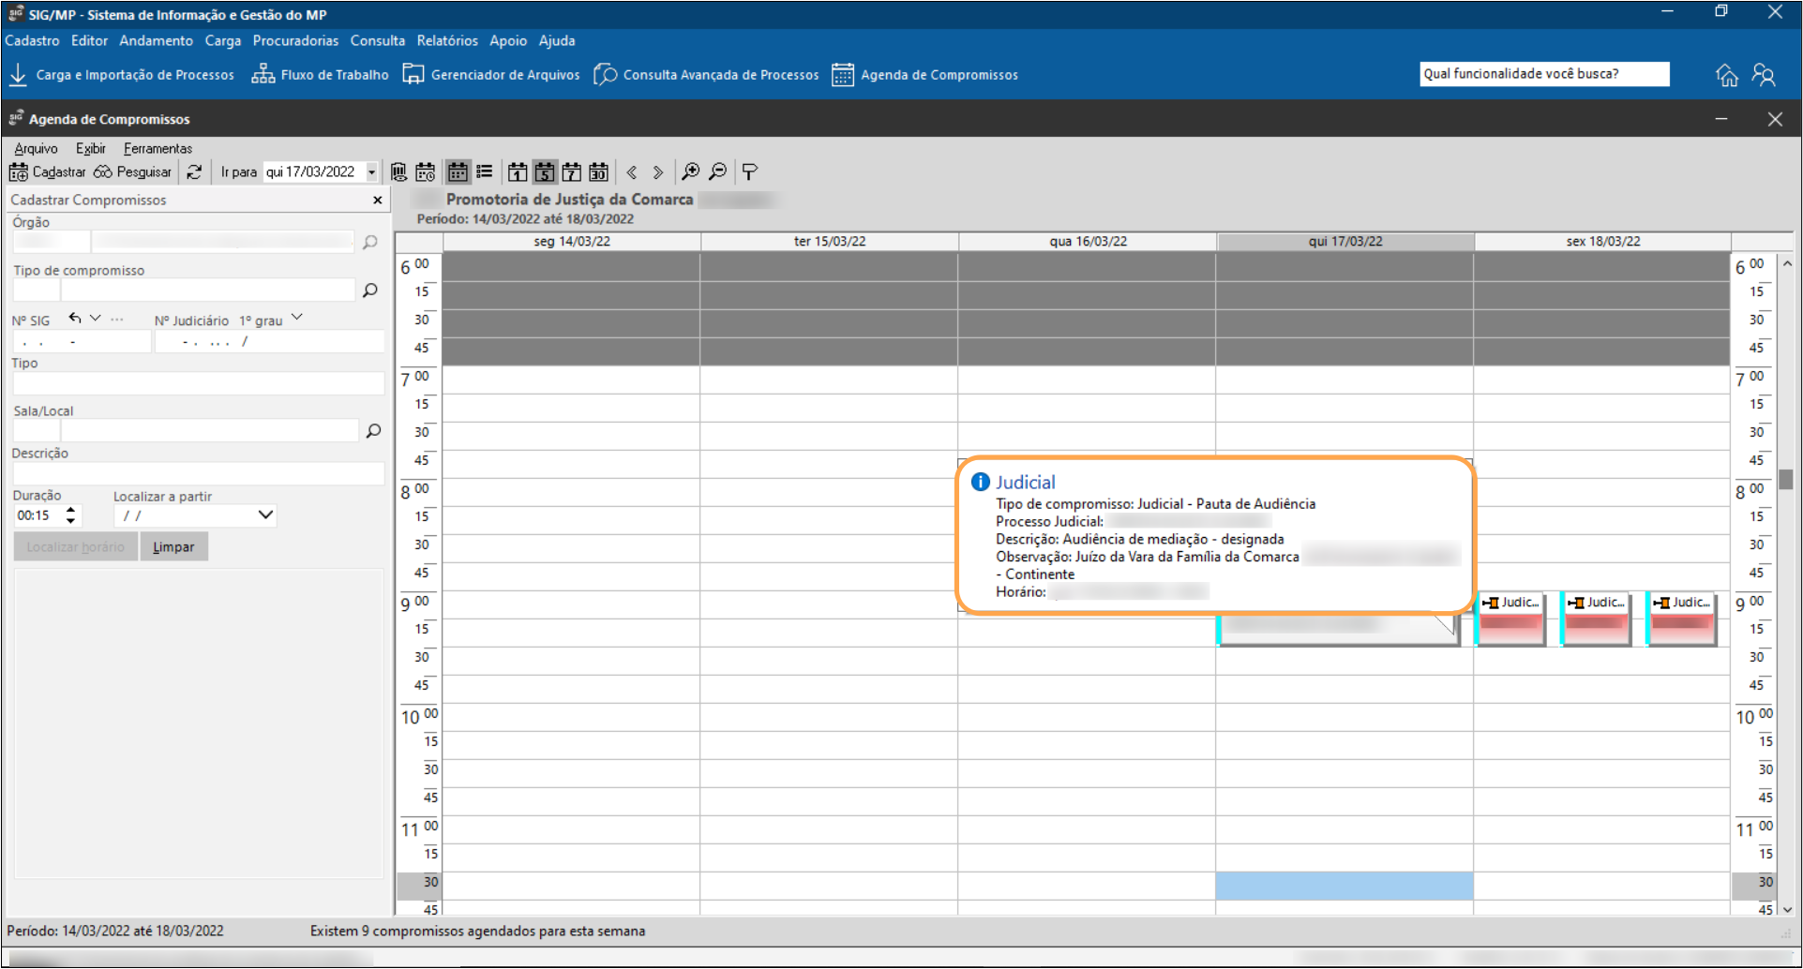Image resolution: width=1803 pixels, height=969 pixels.
Task: Open the Ferramentas menu
Action: coord(158,148)
